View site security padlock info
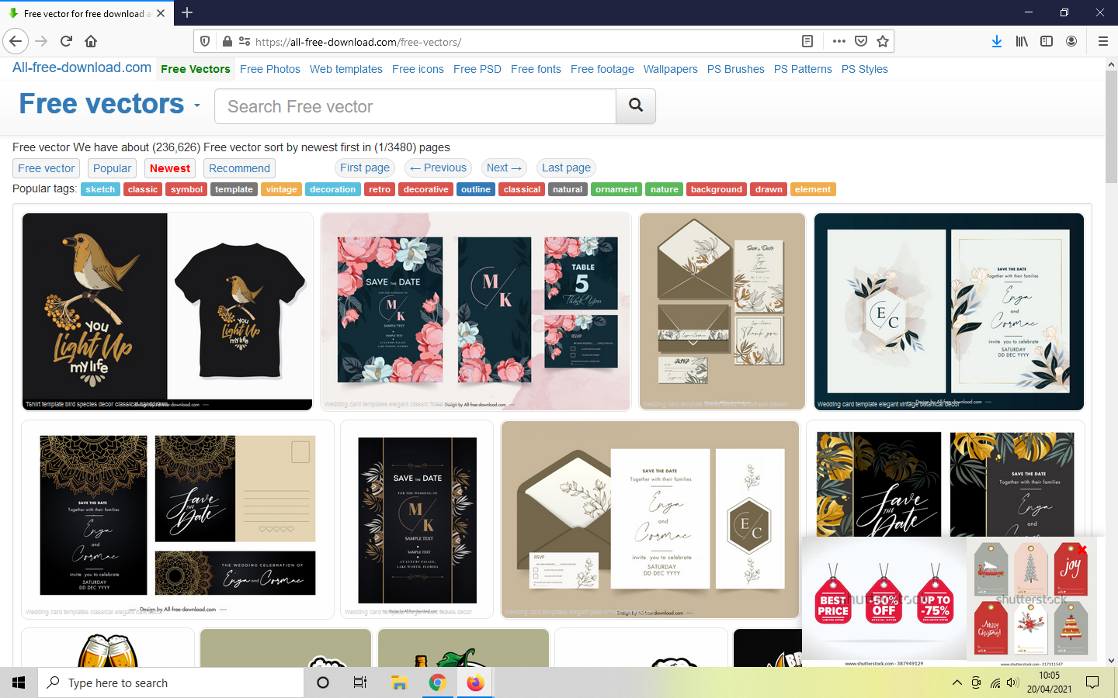The image size is (1118, 698). 227,41
